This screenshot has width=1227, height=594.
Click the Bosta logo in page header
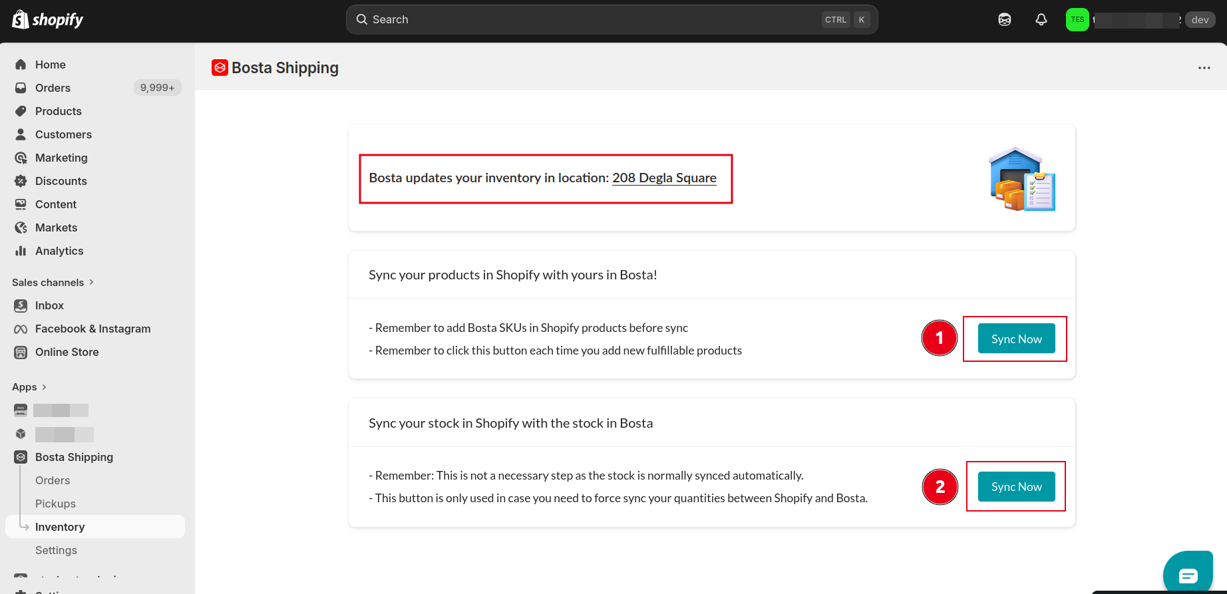pos(220,68)
